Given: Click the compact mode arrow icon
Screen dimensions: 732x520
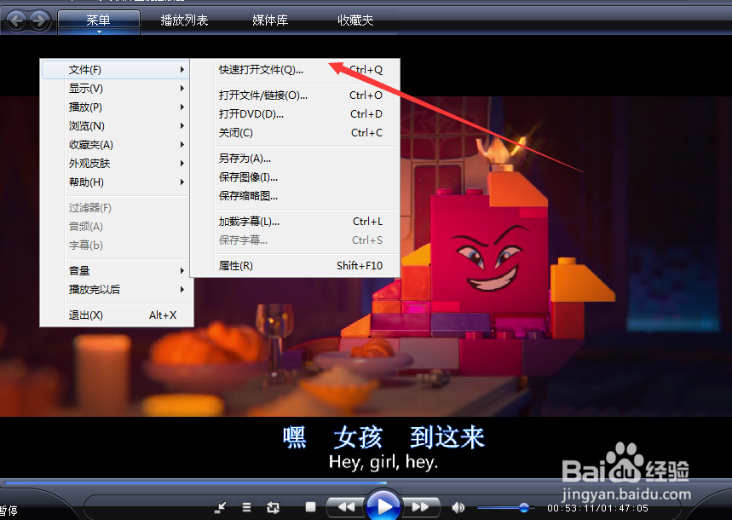Looking at the screenshot, I should pos(220,507).
